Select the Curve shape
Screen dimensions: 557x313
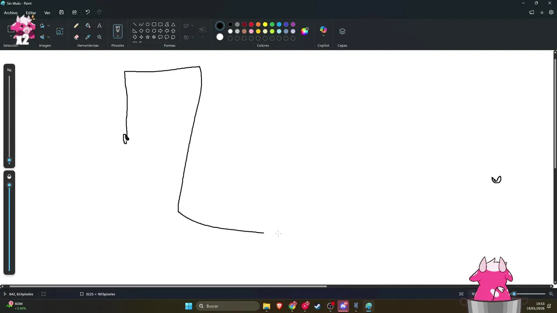141,25
